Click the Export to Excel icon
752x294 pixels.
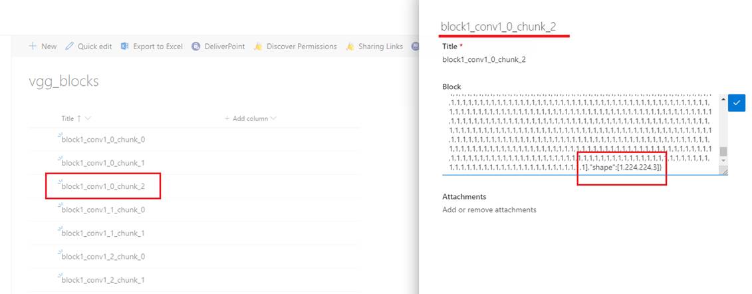pos(125,46)
